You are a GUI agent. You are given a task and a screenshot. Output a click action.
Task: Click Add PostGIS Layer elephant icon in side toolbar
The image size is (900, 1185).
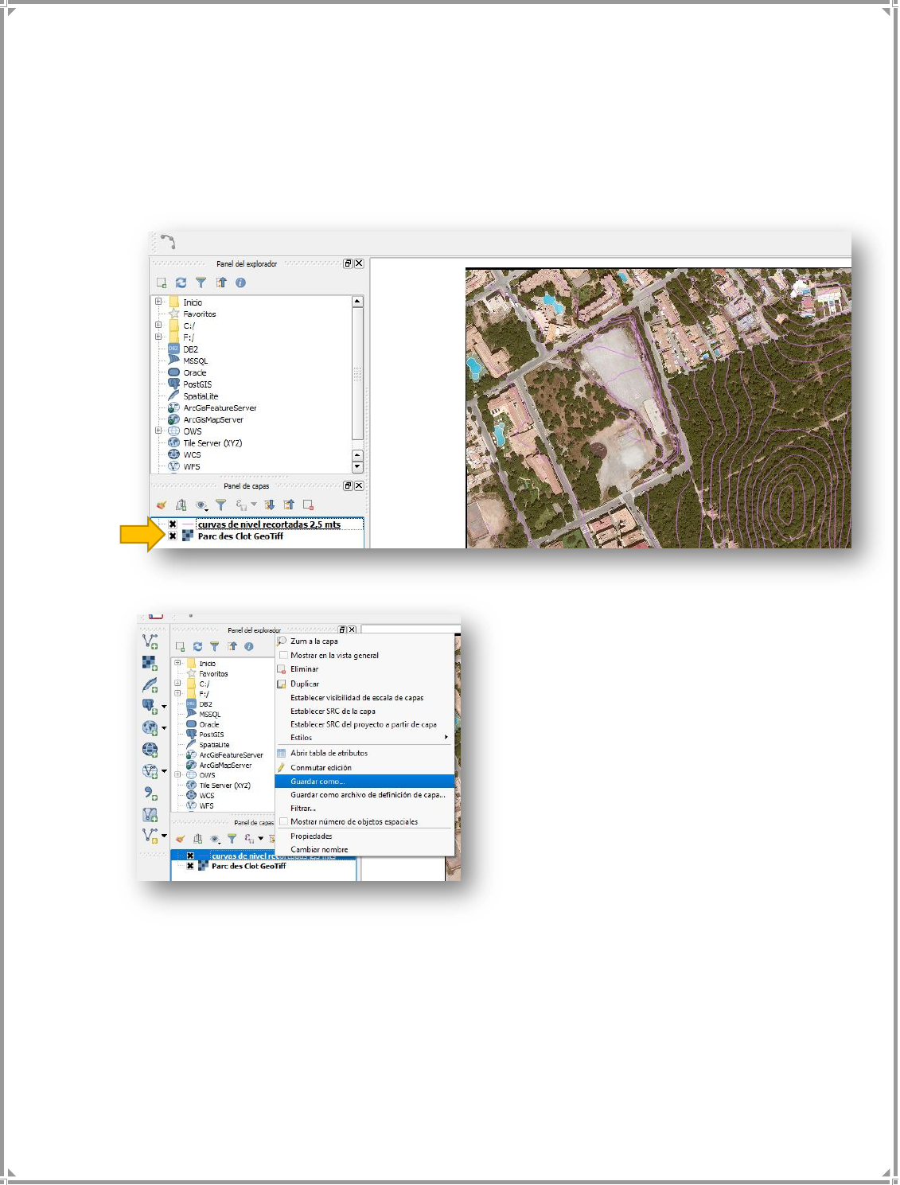(x=150, y=707)
